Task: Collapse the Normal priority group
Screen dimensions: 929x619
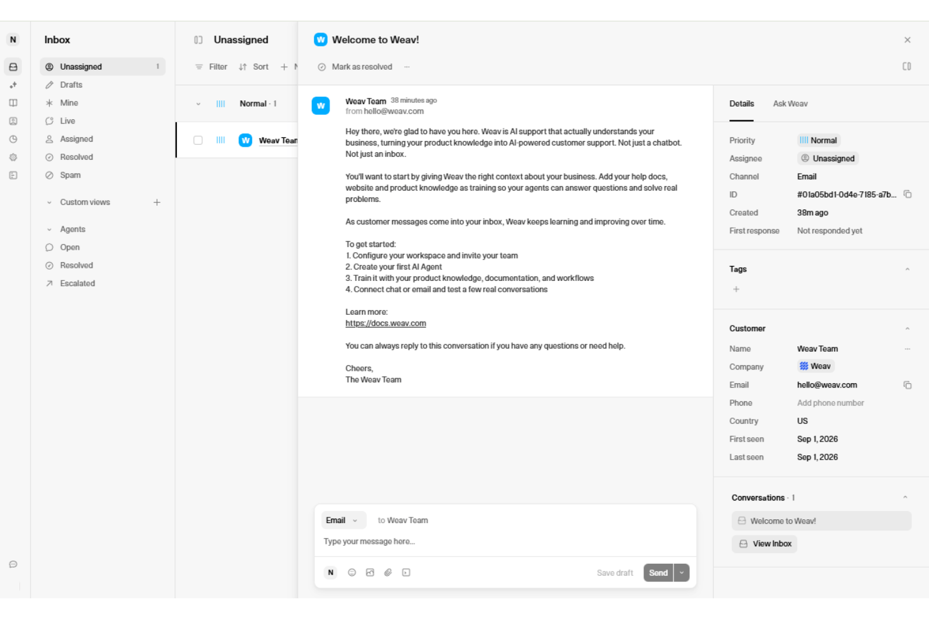Action: [198, 104]
